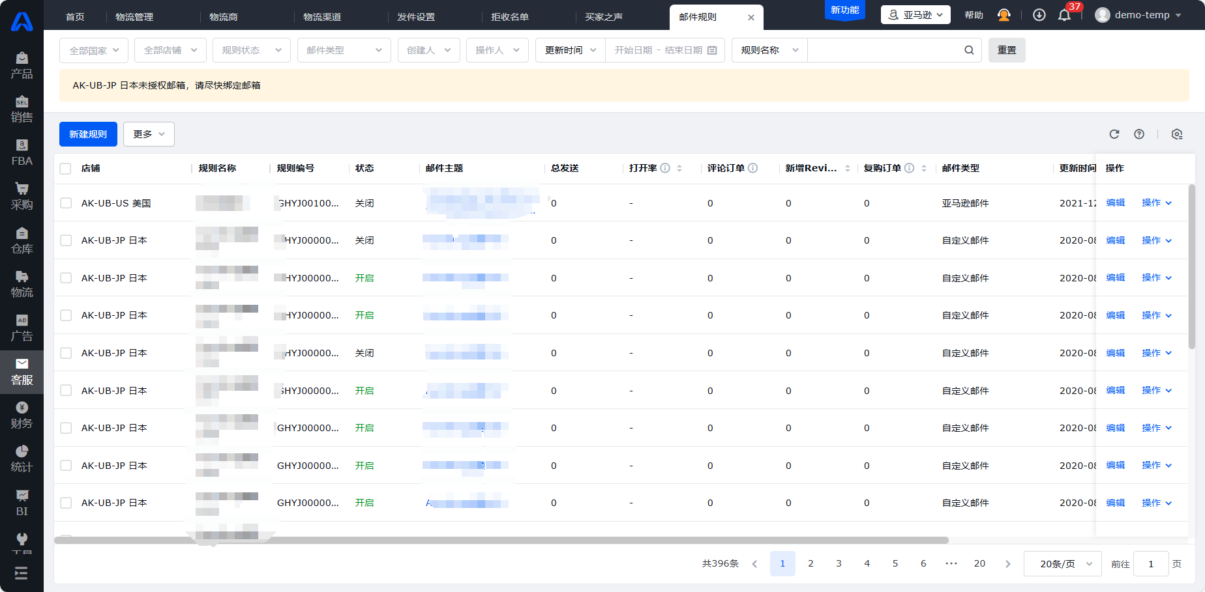Expand the 全部店铺 filter dropdown
The width and height of the screenshot is (1205, 592).
point(170,50)
